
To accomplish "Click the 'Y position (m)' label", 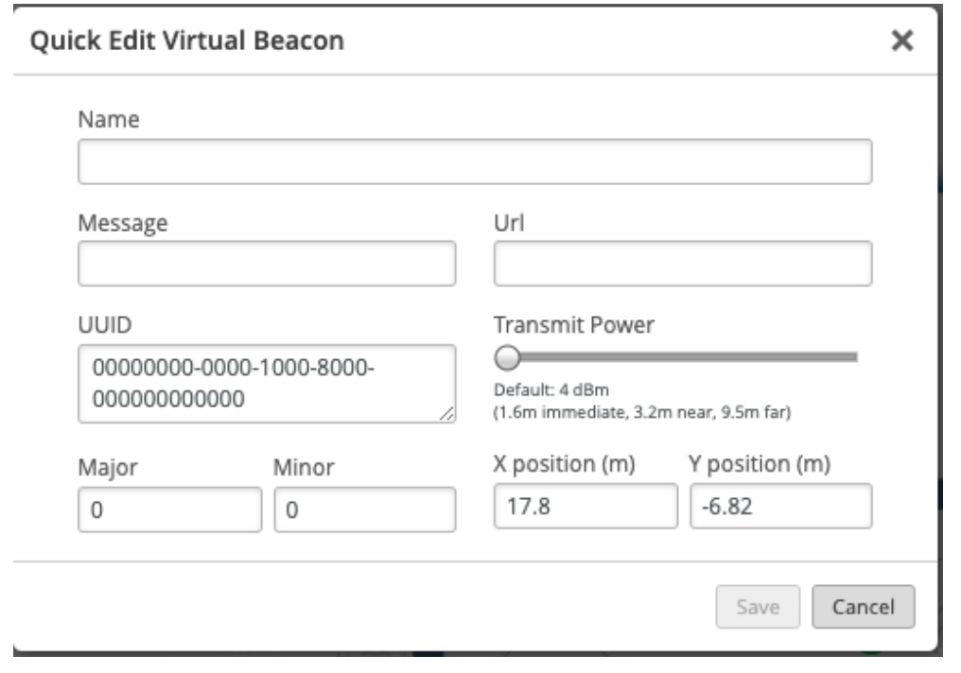I will click(x=760, y=464).
